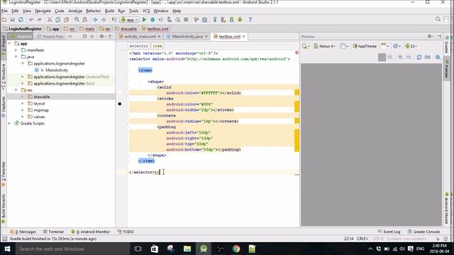Expand the layout folder node
The image size is (454, 255).
[x=23, y=103]
